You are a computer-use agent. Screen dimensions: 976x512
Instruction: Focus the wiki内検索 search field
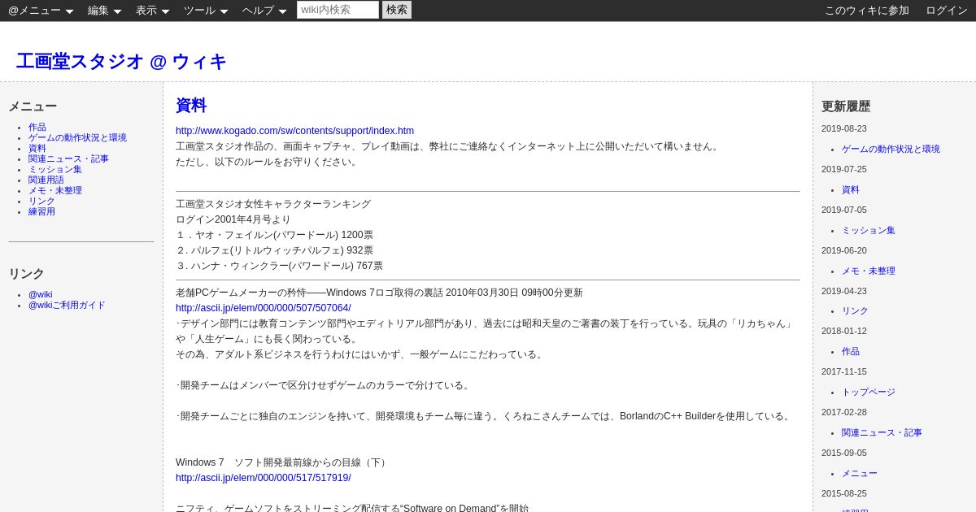[338, 10]
